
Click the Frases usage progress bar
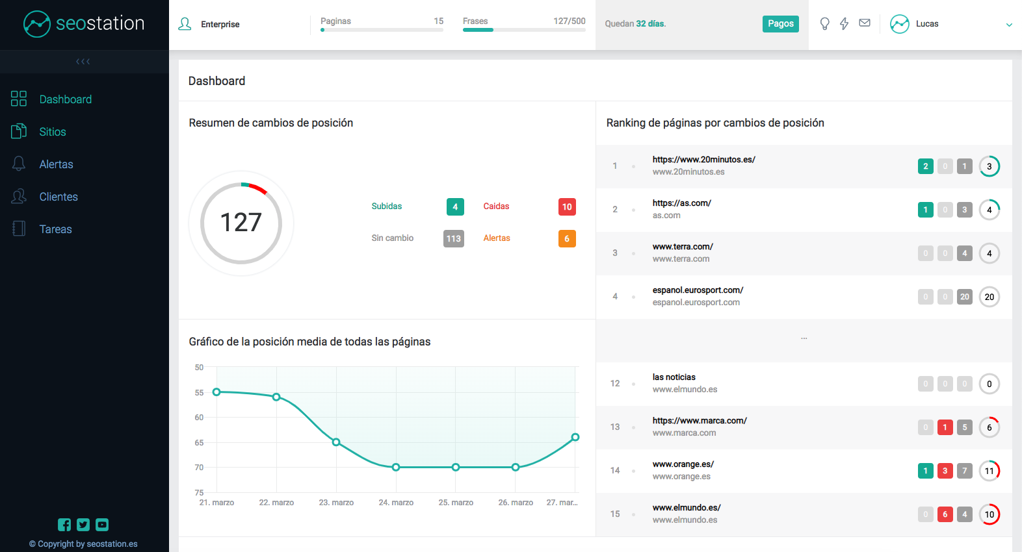[524, 30]
